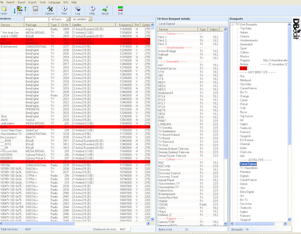The height and width of the screenshot is (234, 301).
Task: Click the bouquet details Type column header
Action: (x=203, y=29)
